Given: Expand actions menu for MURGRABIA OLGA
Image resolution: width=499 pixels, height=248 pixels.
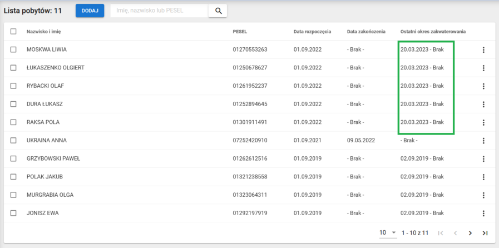Looking at the screenshot, I should click(483, 195).
